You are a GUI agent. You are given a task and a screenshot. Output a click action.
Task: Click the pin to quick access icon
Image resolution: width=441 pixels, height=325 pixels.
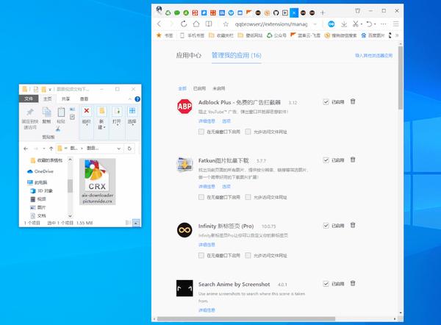tap(30, 113)
